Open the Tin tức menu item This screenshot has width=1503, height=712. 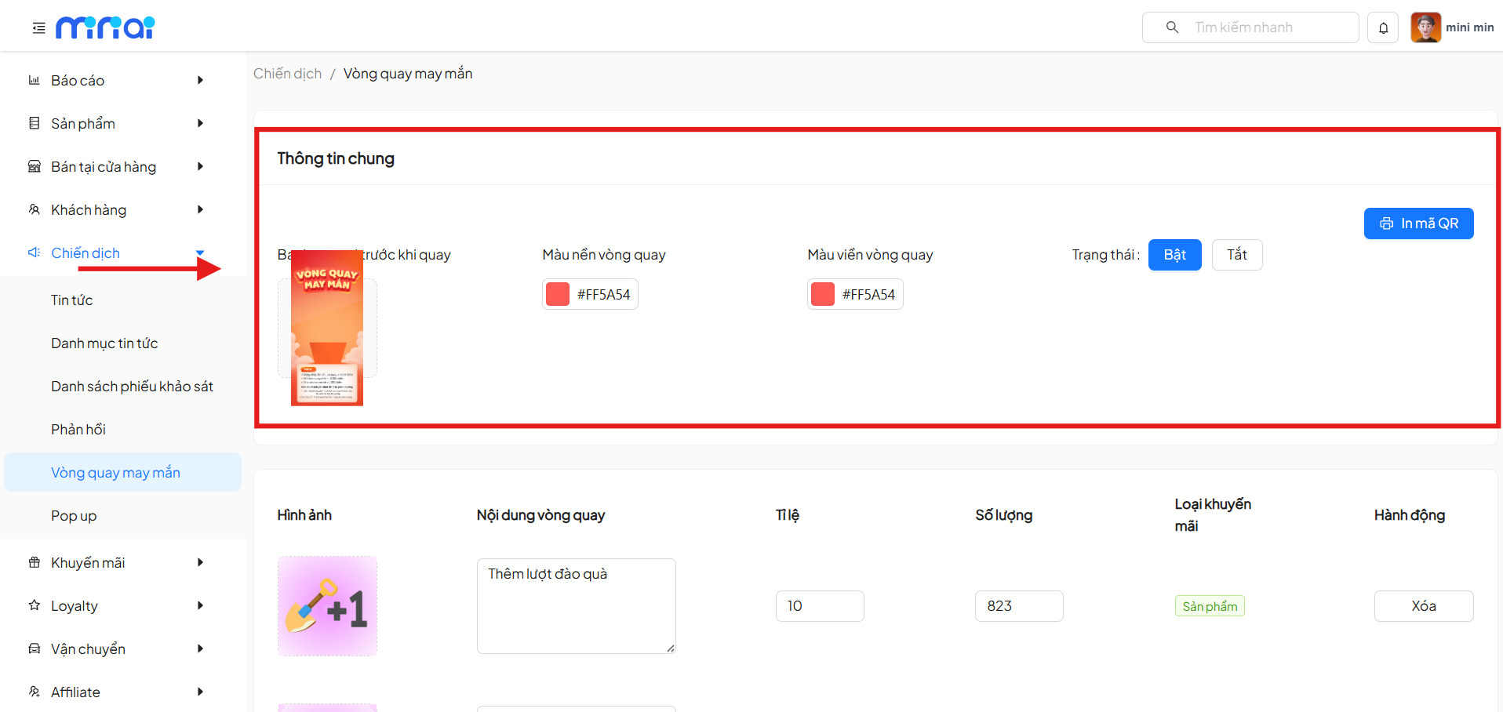click(x=72, y=300)
